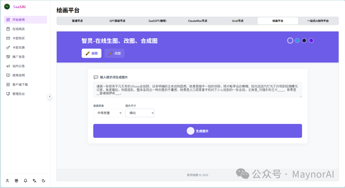Click the SaaSAI brand name text
The height and width of the screenshot is (188, 345).
click(19, 7)
